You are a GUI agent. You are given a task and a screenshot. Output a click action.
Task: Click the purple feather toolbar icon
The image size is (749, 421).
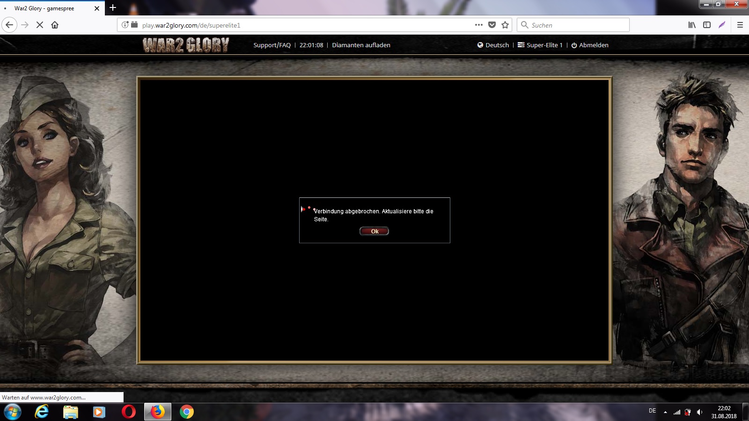tap(722, 25)
